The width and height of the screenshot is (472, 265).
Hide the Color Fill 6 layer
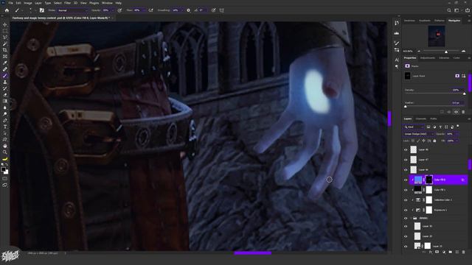(406, 180)
